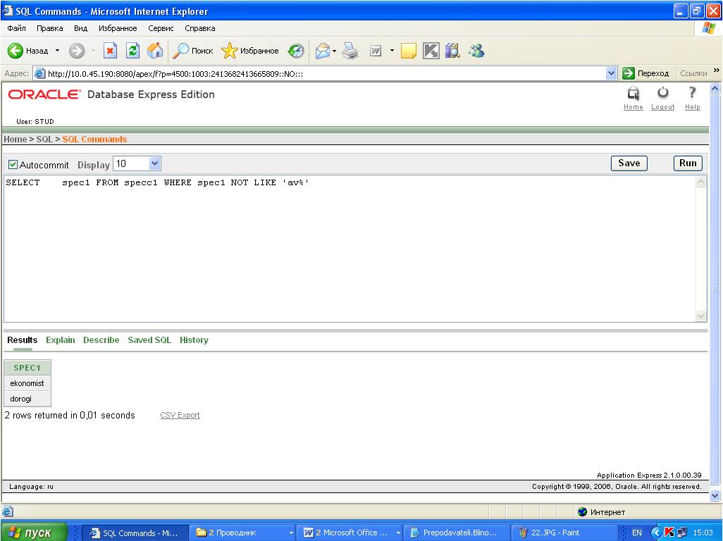Expand the Ссылки links chevron

click(716, 70)
